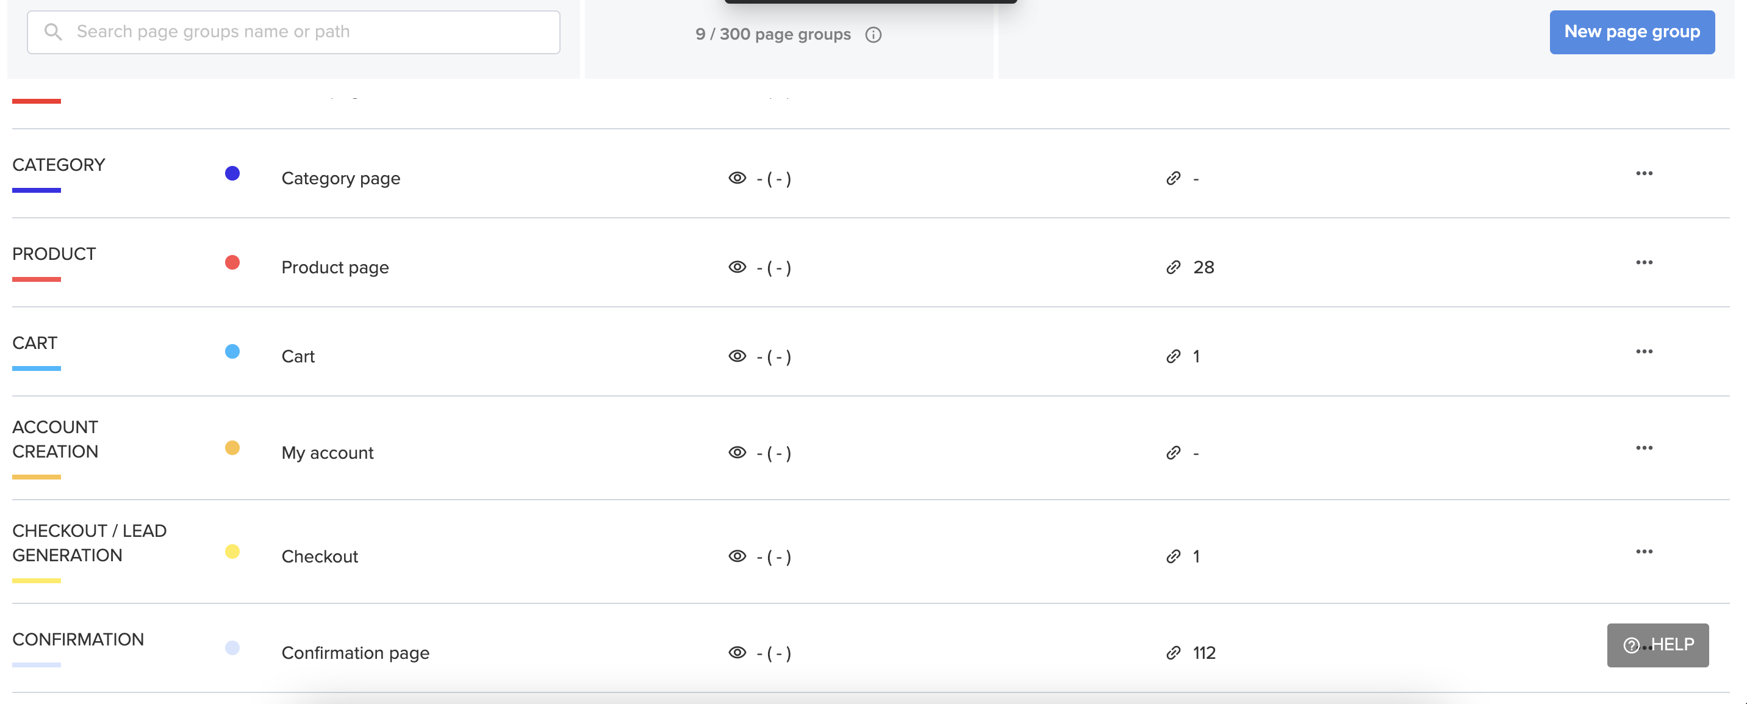Image resolution: width=1747 pixels, height=704 pixels.
Task: Open the three-dot menu for Cart
Action: (1644, 351)
